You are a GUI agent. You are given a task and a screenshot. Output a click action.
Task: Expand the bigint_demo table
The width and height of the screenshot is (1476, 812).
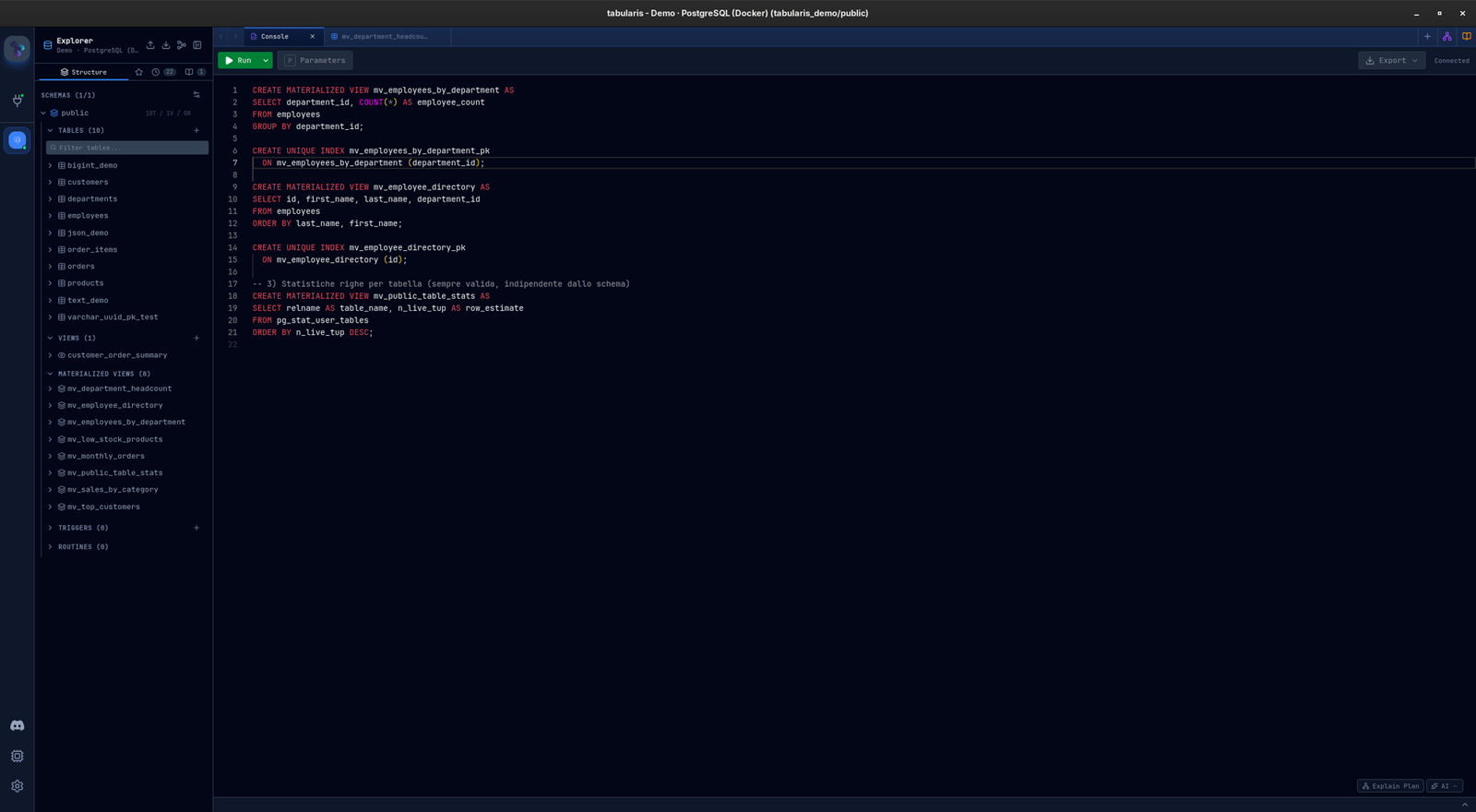tap(51, 165)
